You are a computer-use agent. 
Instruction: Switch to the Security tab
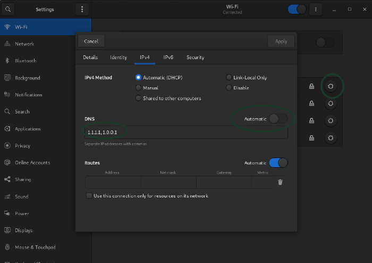pos(195,57)
